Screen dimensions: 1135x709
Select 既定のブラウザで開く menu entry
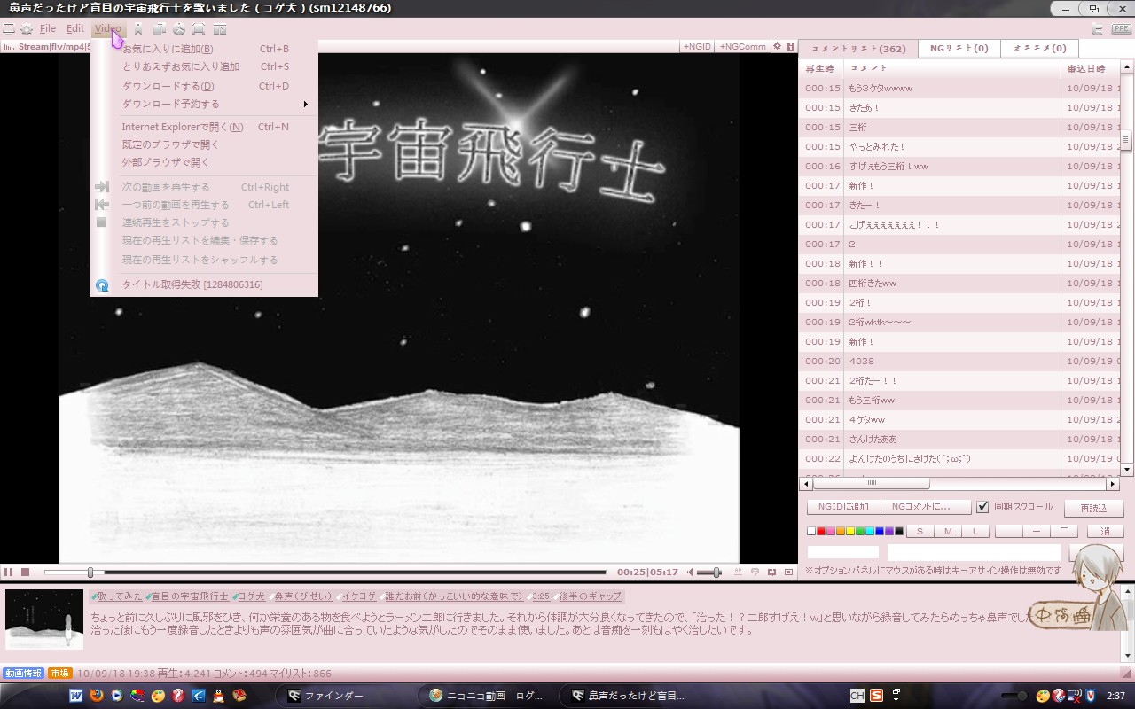click(x=204, y=144)
